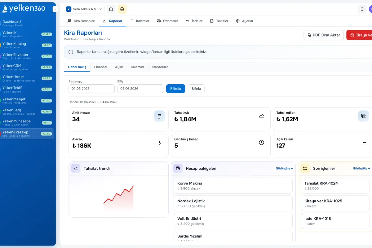Screen dimensions: 372x248
Task: Open the headset support icon
Action: pos(122,9)
